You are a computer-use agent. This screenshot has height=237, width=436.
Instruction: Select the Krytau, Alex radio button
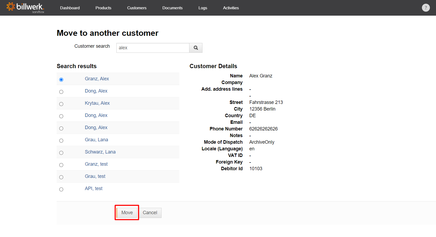61,104
